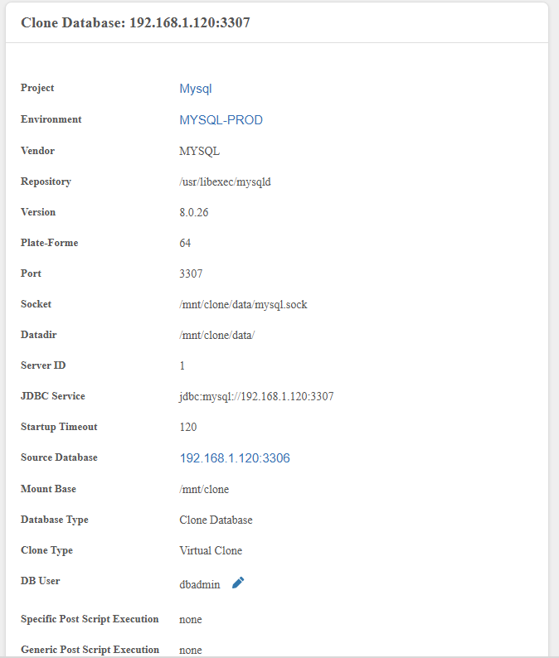559x658 pixels.
Task: Click the version value 8.0.26
Action: [193, 213]
